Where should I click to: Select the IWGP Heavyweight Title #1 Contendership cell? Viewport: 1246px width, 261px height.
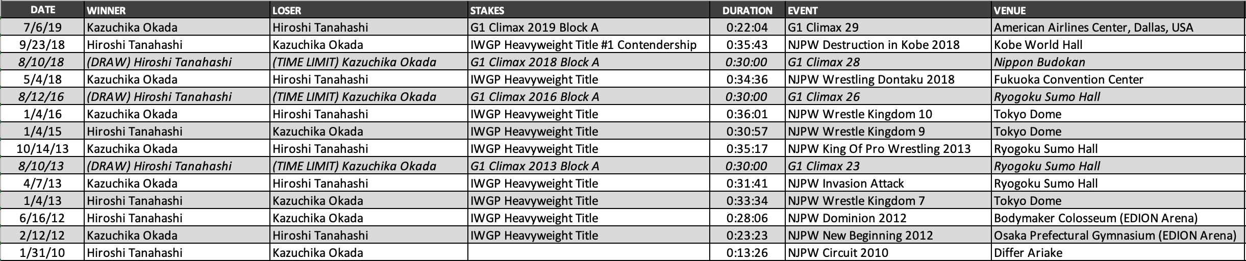(589, 45)
